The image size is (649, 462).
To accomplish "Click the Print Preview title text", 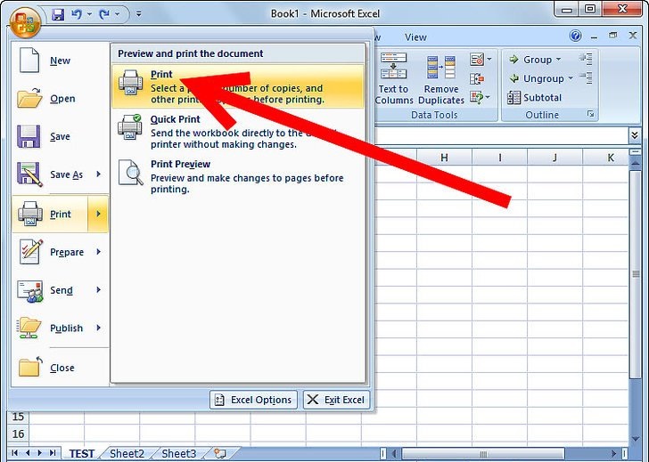I will click(180, 164).
